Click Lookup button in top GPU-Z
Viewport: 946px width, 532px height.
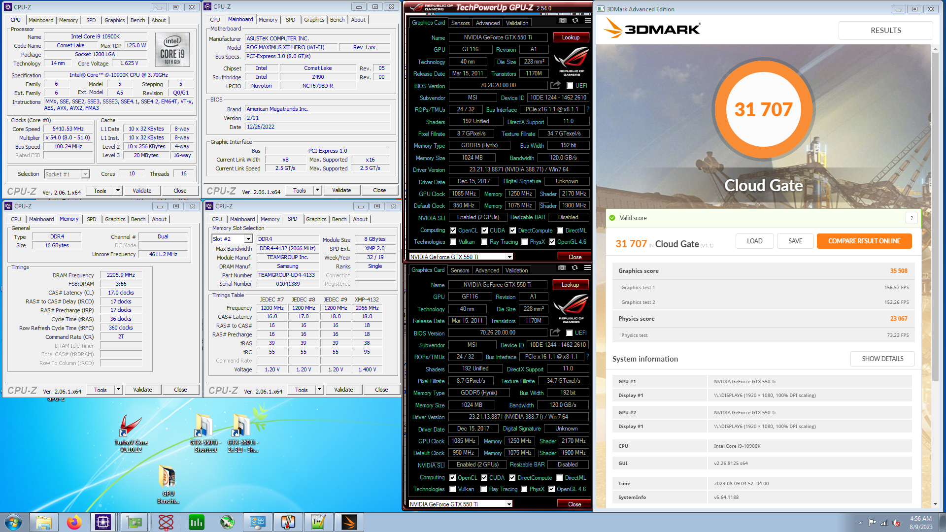(571, 37)
